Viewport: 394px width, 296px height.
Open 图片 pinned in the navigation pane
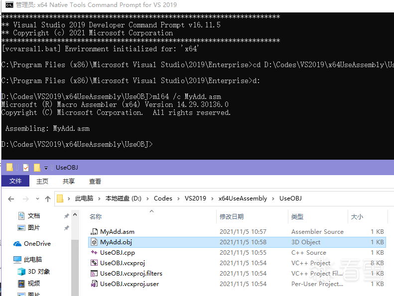[34, 228]
